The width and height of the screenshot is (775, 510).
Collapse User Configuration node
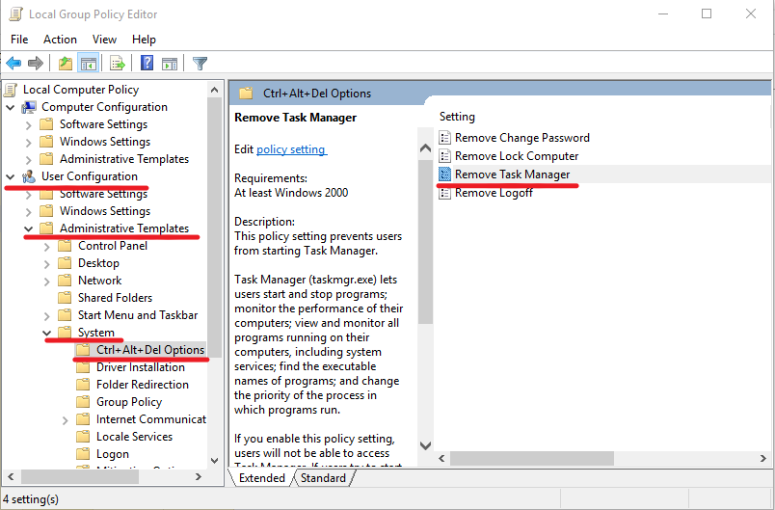(11, 176)
